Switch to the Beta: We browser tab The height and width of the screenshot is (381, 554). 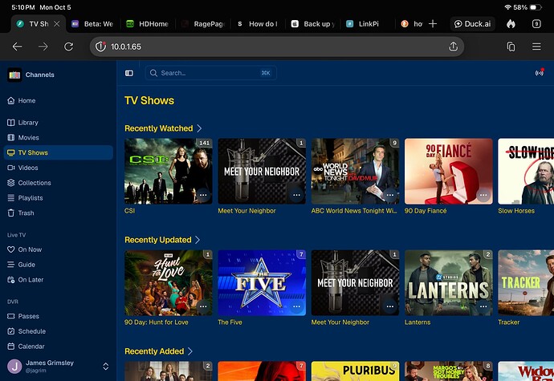point(93,23)
